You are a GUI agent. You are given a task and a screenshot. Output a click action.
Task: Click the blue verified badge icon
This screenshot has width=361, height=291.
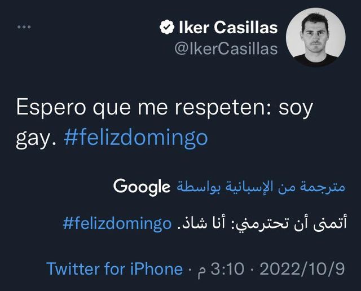point(166,27)
